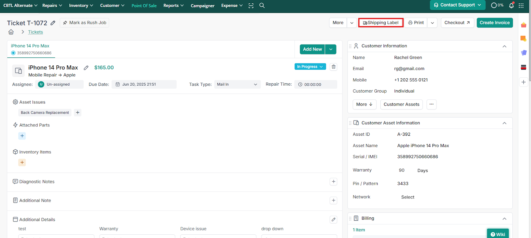Change the In Progress status dropdown

[x=310, y=67]
